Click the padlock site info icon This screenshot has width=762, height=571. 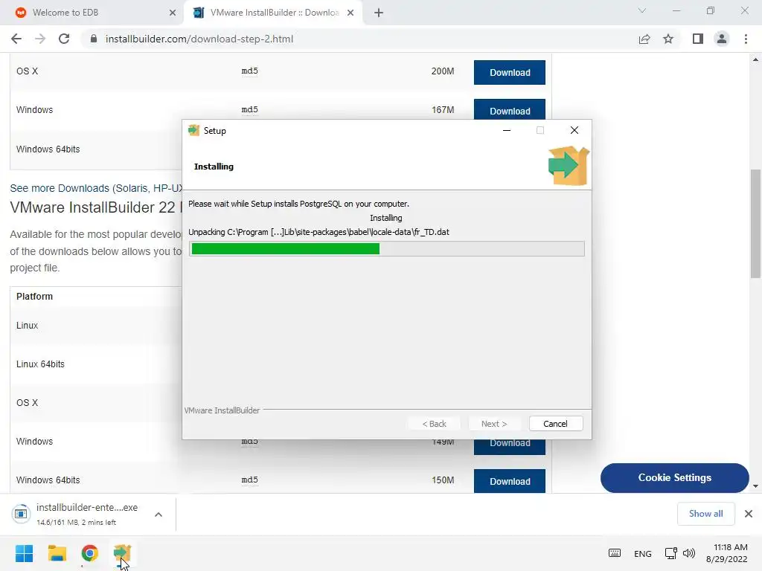click(93, 39)
